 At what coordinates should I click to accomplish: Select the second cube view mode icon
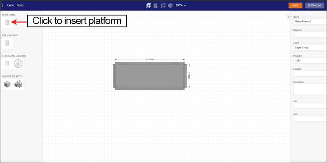coord(156,5)
